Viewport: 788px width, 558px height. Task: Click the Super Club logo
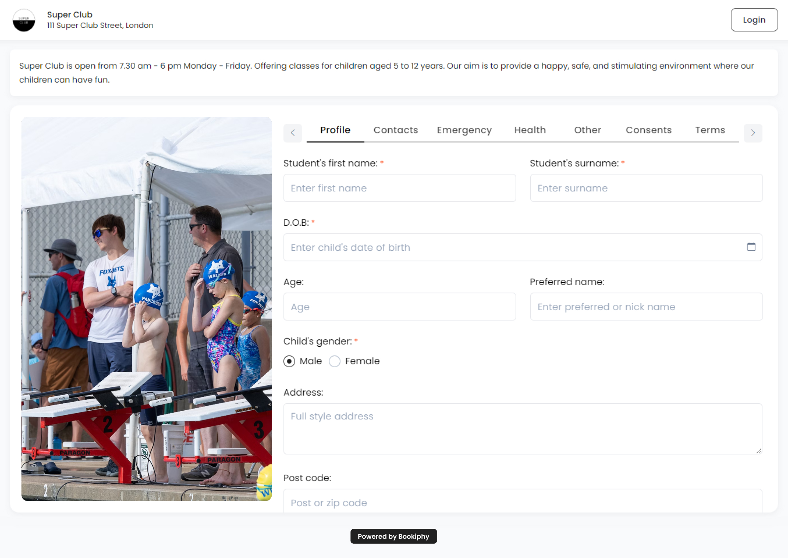point(24,20)
